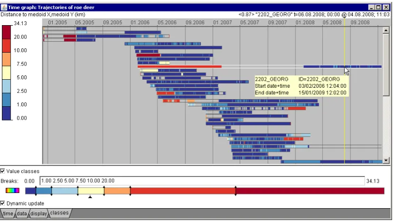
Task: Click the 7.50 break marker on color bar
Action: (x=104, y=191)
